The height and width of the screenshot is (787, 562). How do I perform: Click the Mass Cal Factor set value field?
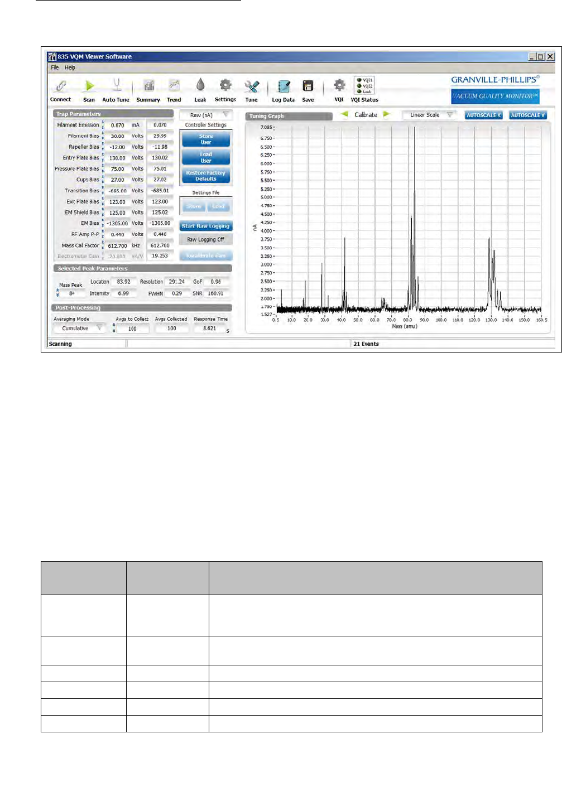117,245
